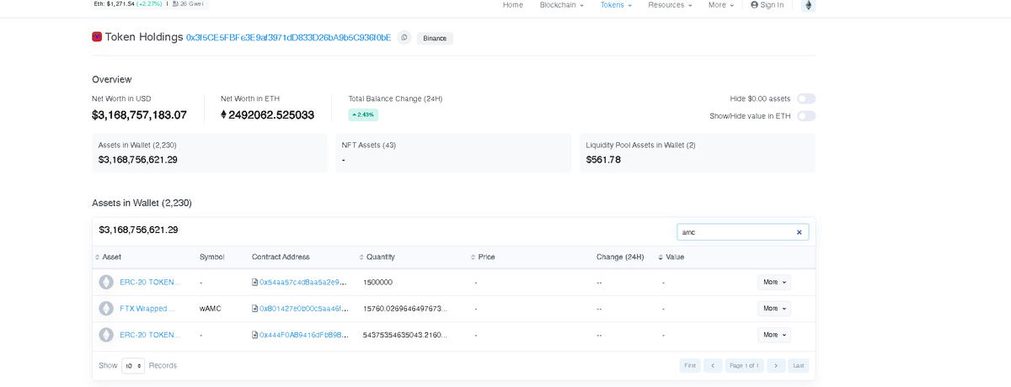Sort the table by the Price column

tap(483, 257)
